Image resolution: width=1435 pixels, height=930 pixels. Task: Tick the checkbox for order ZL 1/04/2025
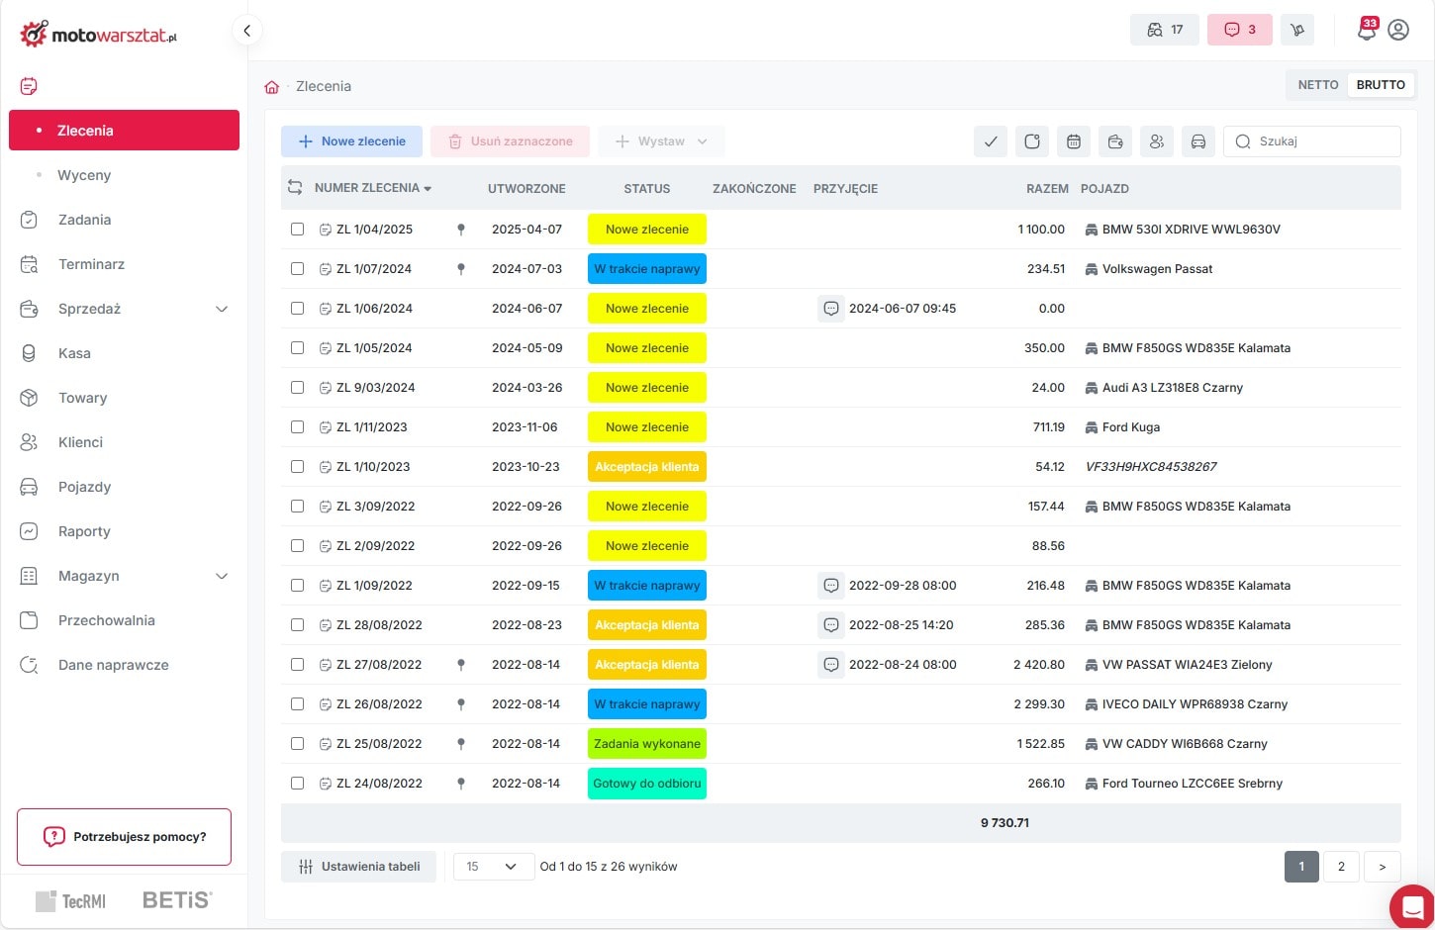coord(297,230)
